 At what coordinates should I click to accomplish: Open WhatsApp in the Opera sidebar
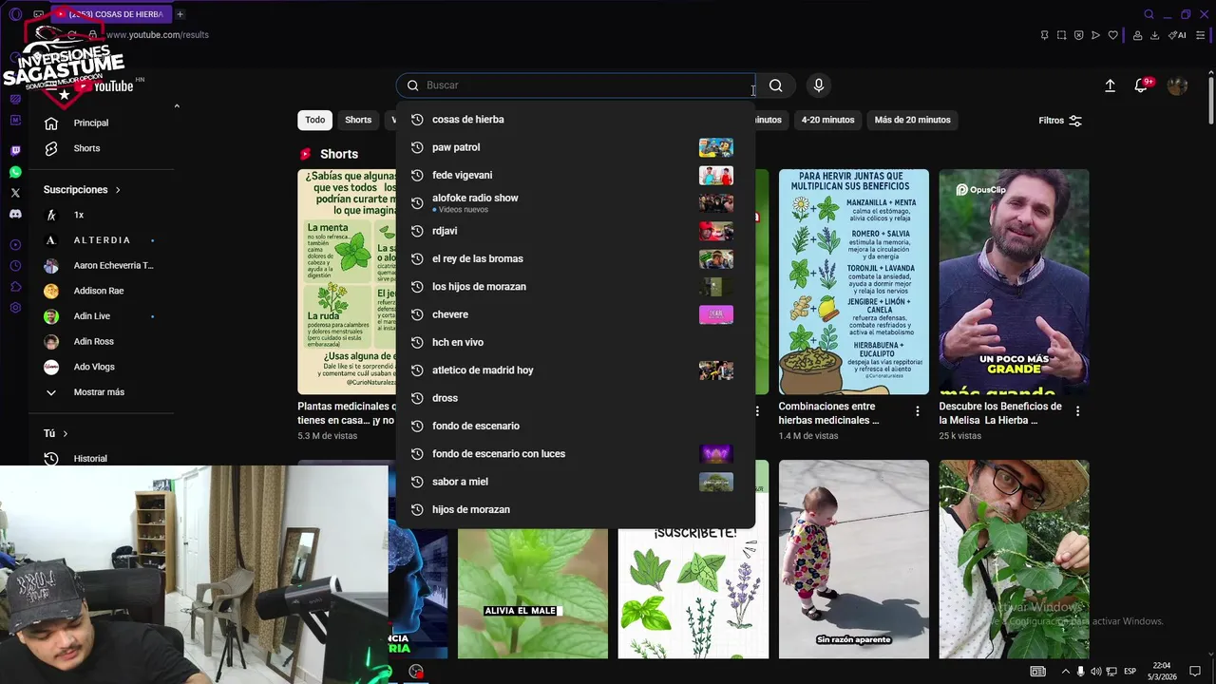(x=15, y=172)
